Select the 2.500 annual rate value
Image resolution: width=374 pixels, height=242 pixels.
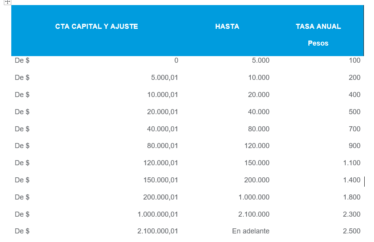351,231
